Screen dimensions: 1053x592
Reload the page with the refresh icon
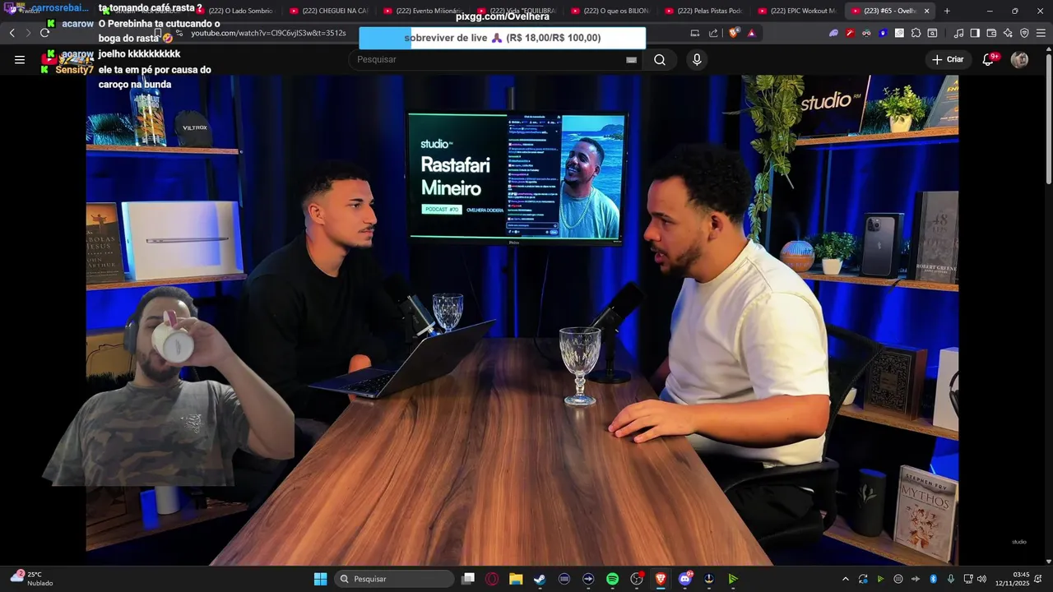[44, 33]
